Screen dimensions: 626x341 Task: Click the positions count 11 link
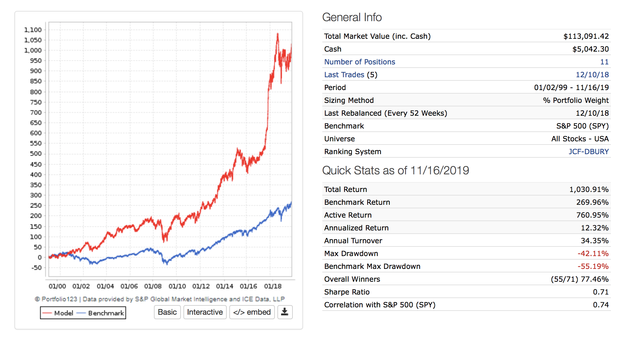[604, 62]
